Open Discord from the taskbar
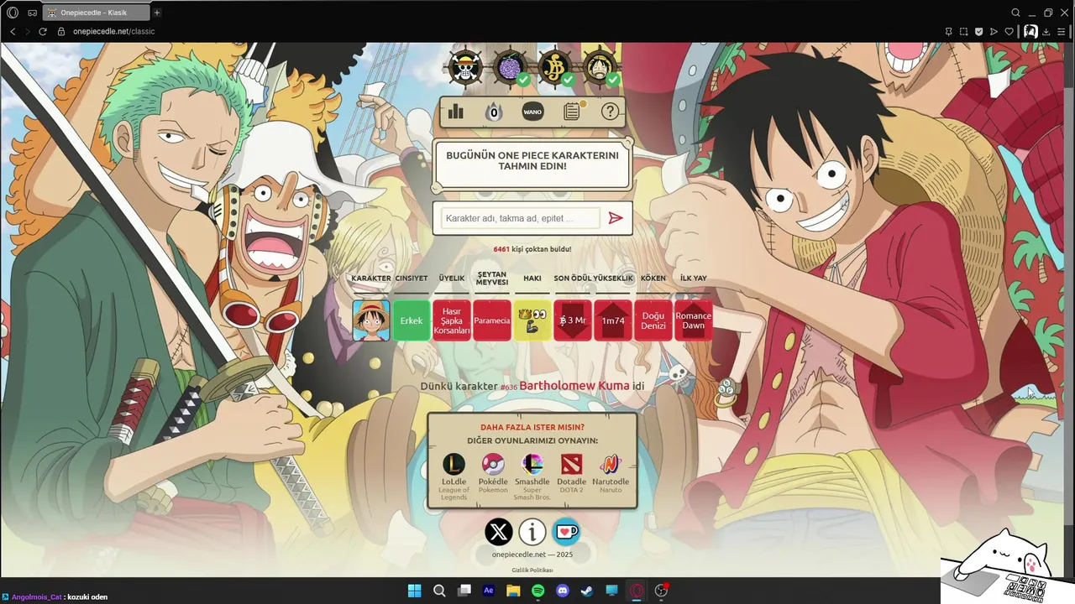 coord(563,591)
